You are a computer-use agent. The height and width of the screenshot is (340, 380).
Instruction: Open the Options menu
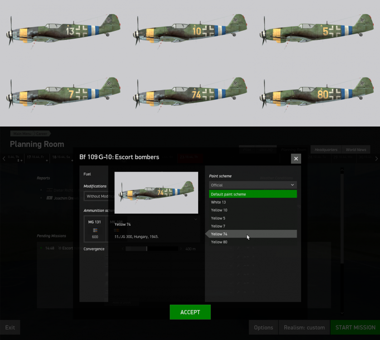[x=263, y=327]
